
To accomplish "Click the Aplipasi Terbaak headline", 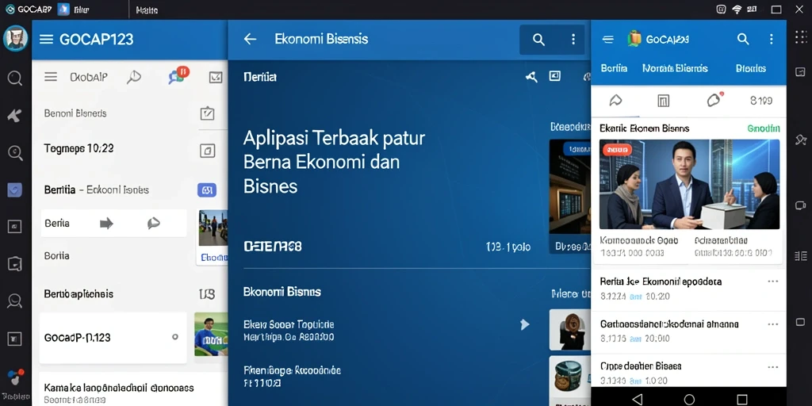I will tap(334, 162).
